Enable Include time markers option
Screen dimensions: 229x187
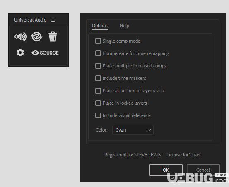click(x=98, y=78)
